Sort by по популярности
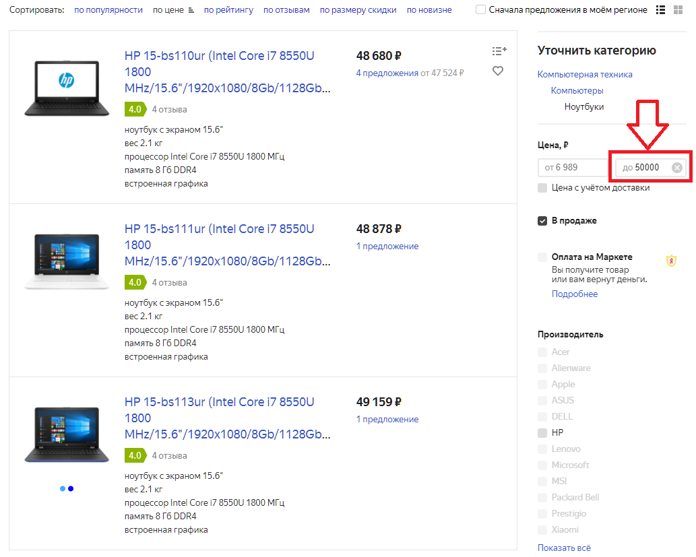The height and width of the screenshot is (557, 696). (108, 9)
